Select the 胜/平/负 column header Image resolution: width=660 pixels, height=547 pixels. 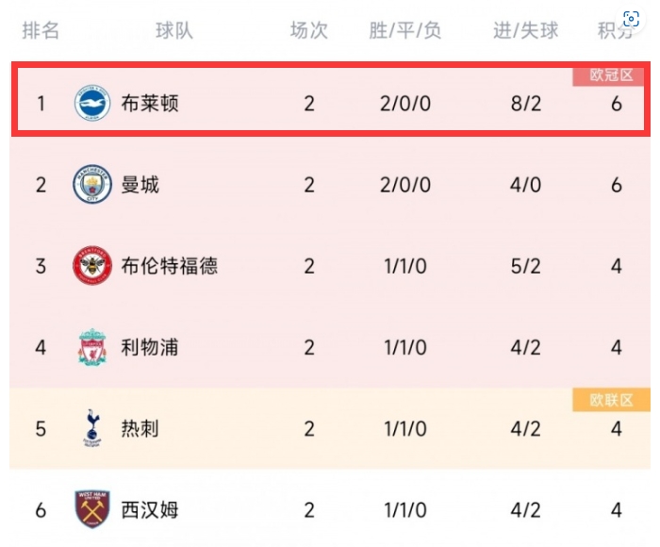(x=404, y=30)
